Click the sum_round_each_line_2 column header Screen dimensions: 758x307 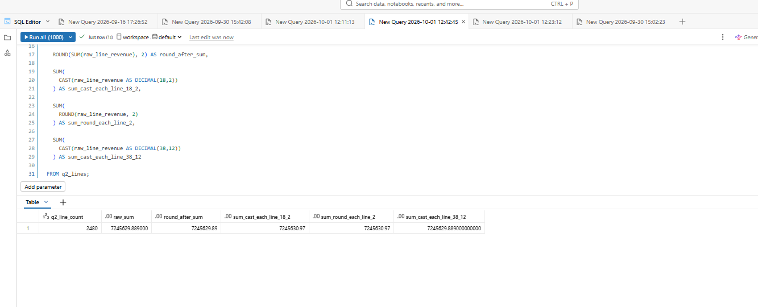click(351, 217)
